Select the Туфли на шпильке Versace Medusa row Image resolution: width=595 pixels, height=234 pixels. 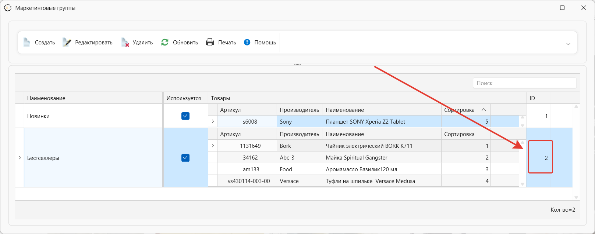(x=370, y=181)
